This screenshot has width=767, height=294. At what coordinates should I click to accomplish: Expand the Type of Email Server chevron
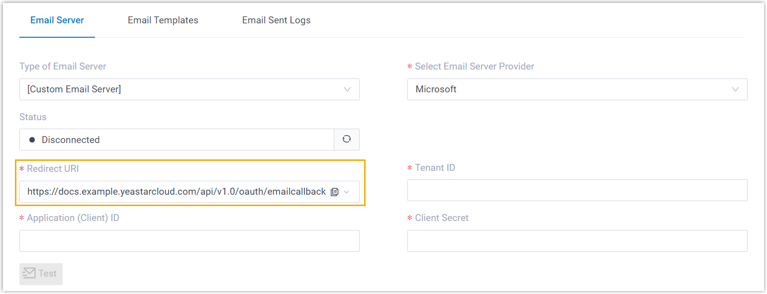tap(348, 89)
